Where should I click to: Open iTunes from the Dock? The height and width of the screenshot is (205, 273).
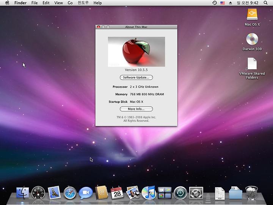click(149, 192)
